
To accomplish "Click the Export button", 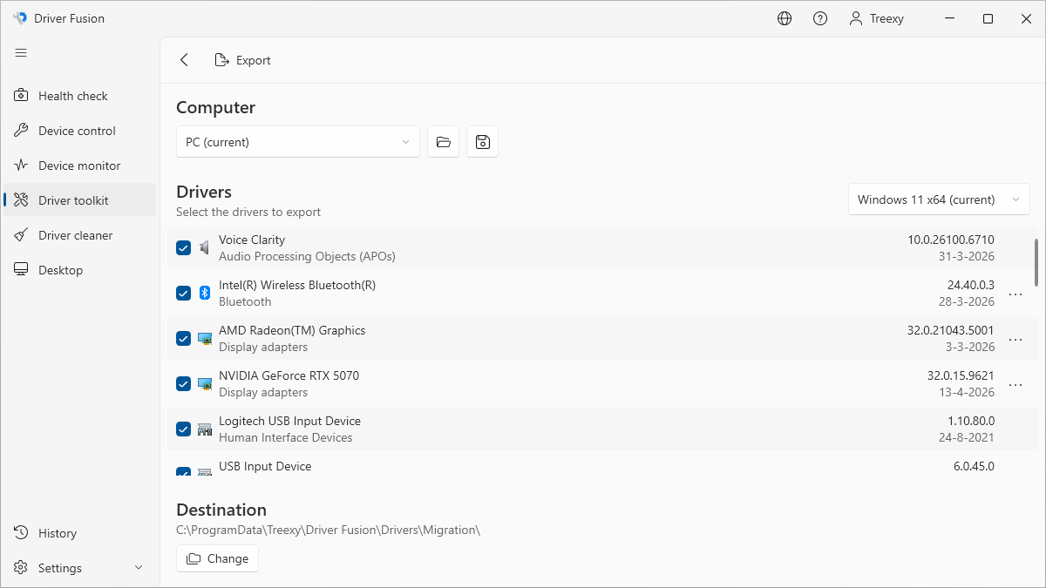I will pyautogui.click(x=243, y=60).
